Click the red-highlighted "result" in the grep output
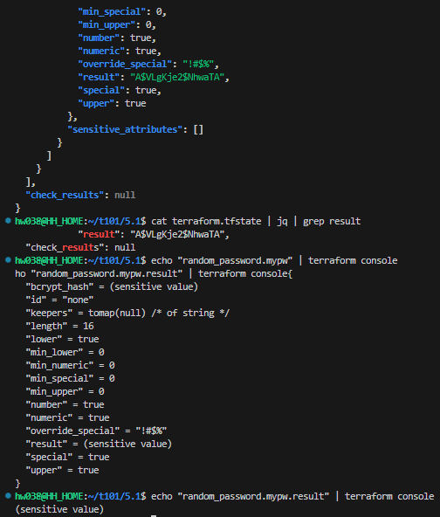 pos(99,234)
